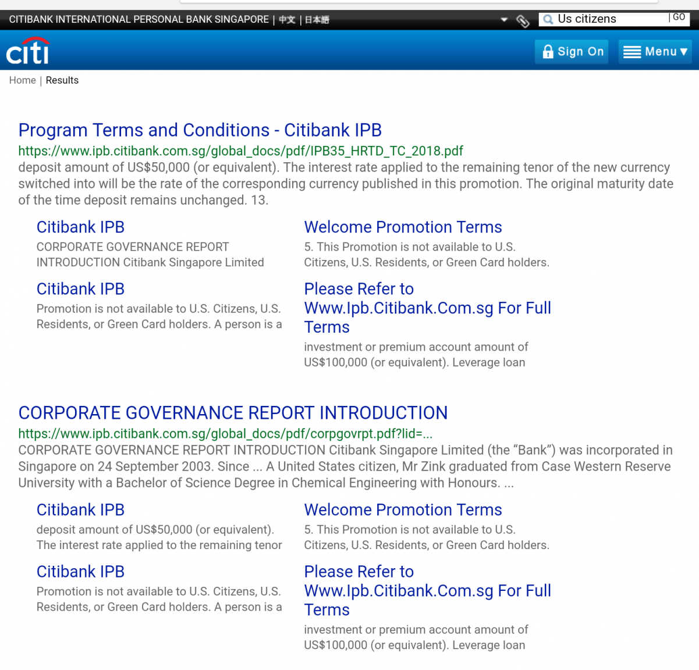This screenshot has width=699, height=670.
Task: Click the Results breadcrumb text
Action: 62,80
